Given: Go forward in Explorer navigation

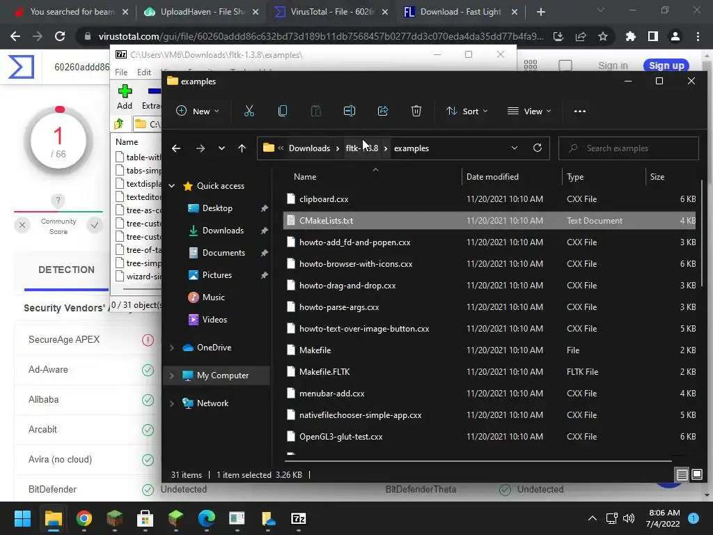Looking at the screenshot, I should coord(200,148).
